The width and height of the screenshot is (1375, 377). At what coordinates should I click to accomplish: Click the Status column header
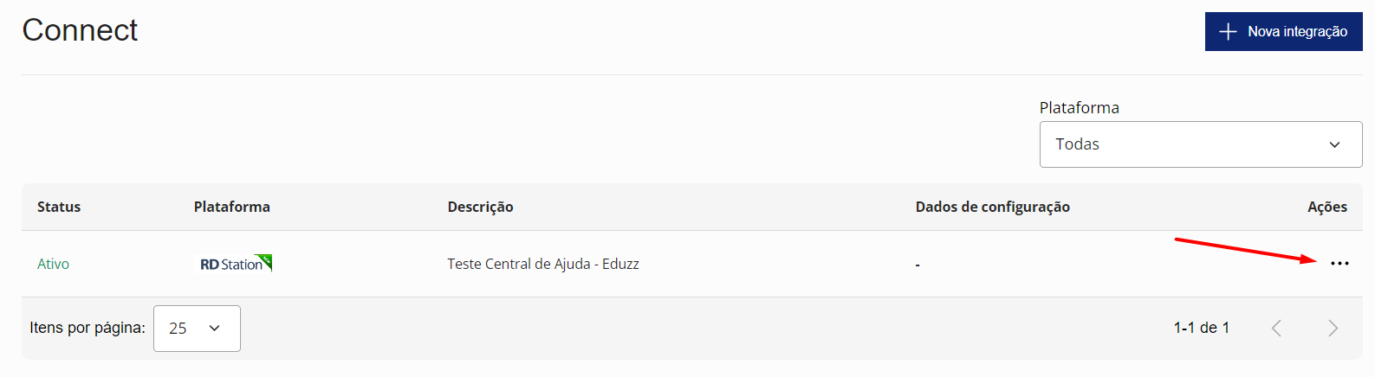pos(59,207)
